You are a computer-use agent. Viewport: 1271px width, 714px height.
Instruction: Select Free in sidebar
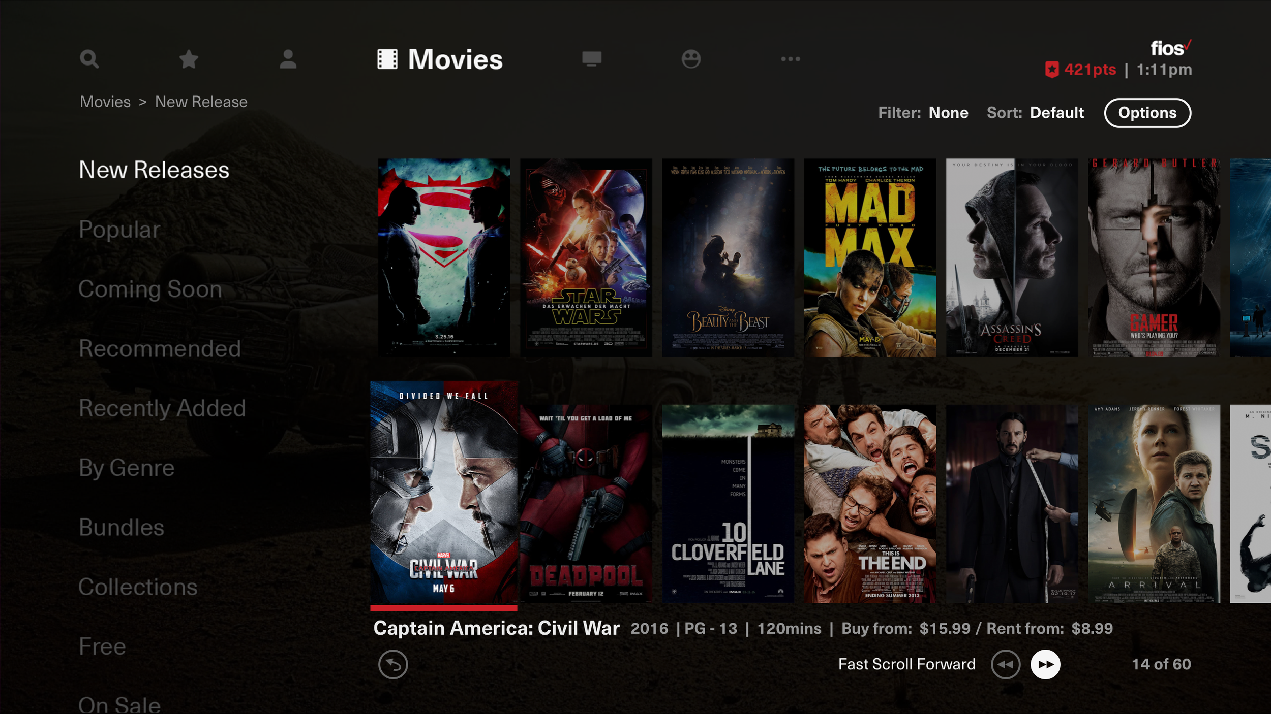tap(102, 646)
